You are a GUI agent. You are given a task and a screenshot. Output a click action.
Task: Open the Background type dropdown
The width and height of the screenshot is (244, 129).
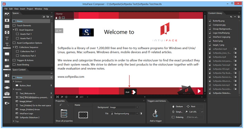[137, 107]
